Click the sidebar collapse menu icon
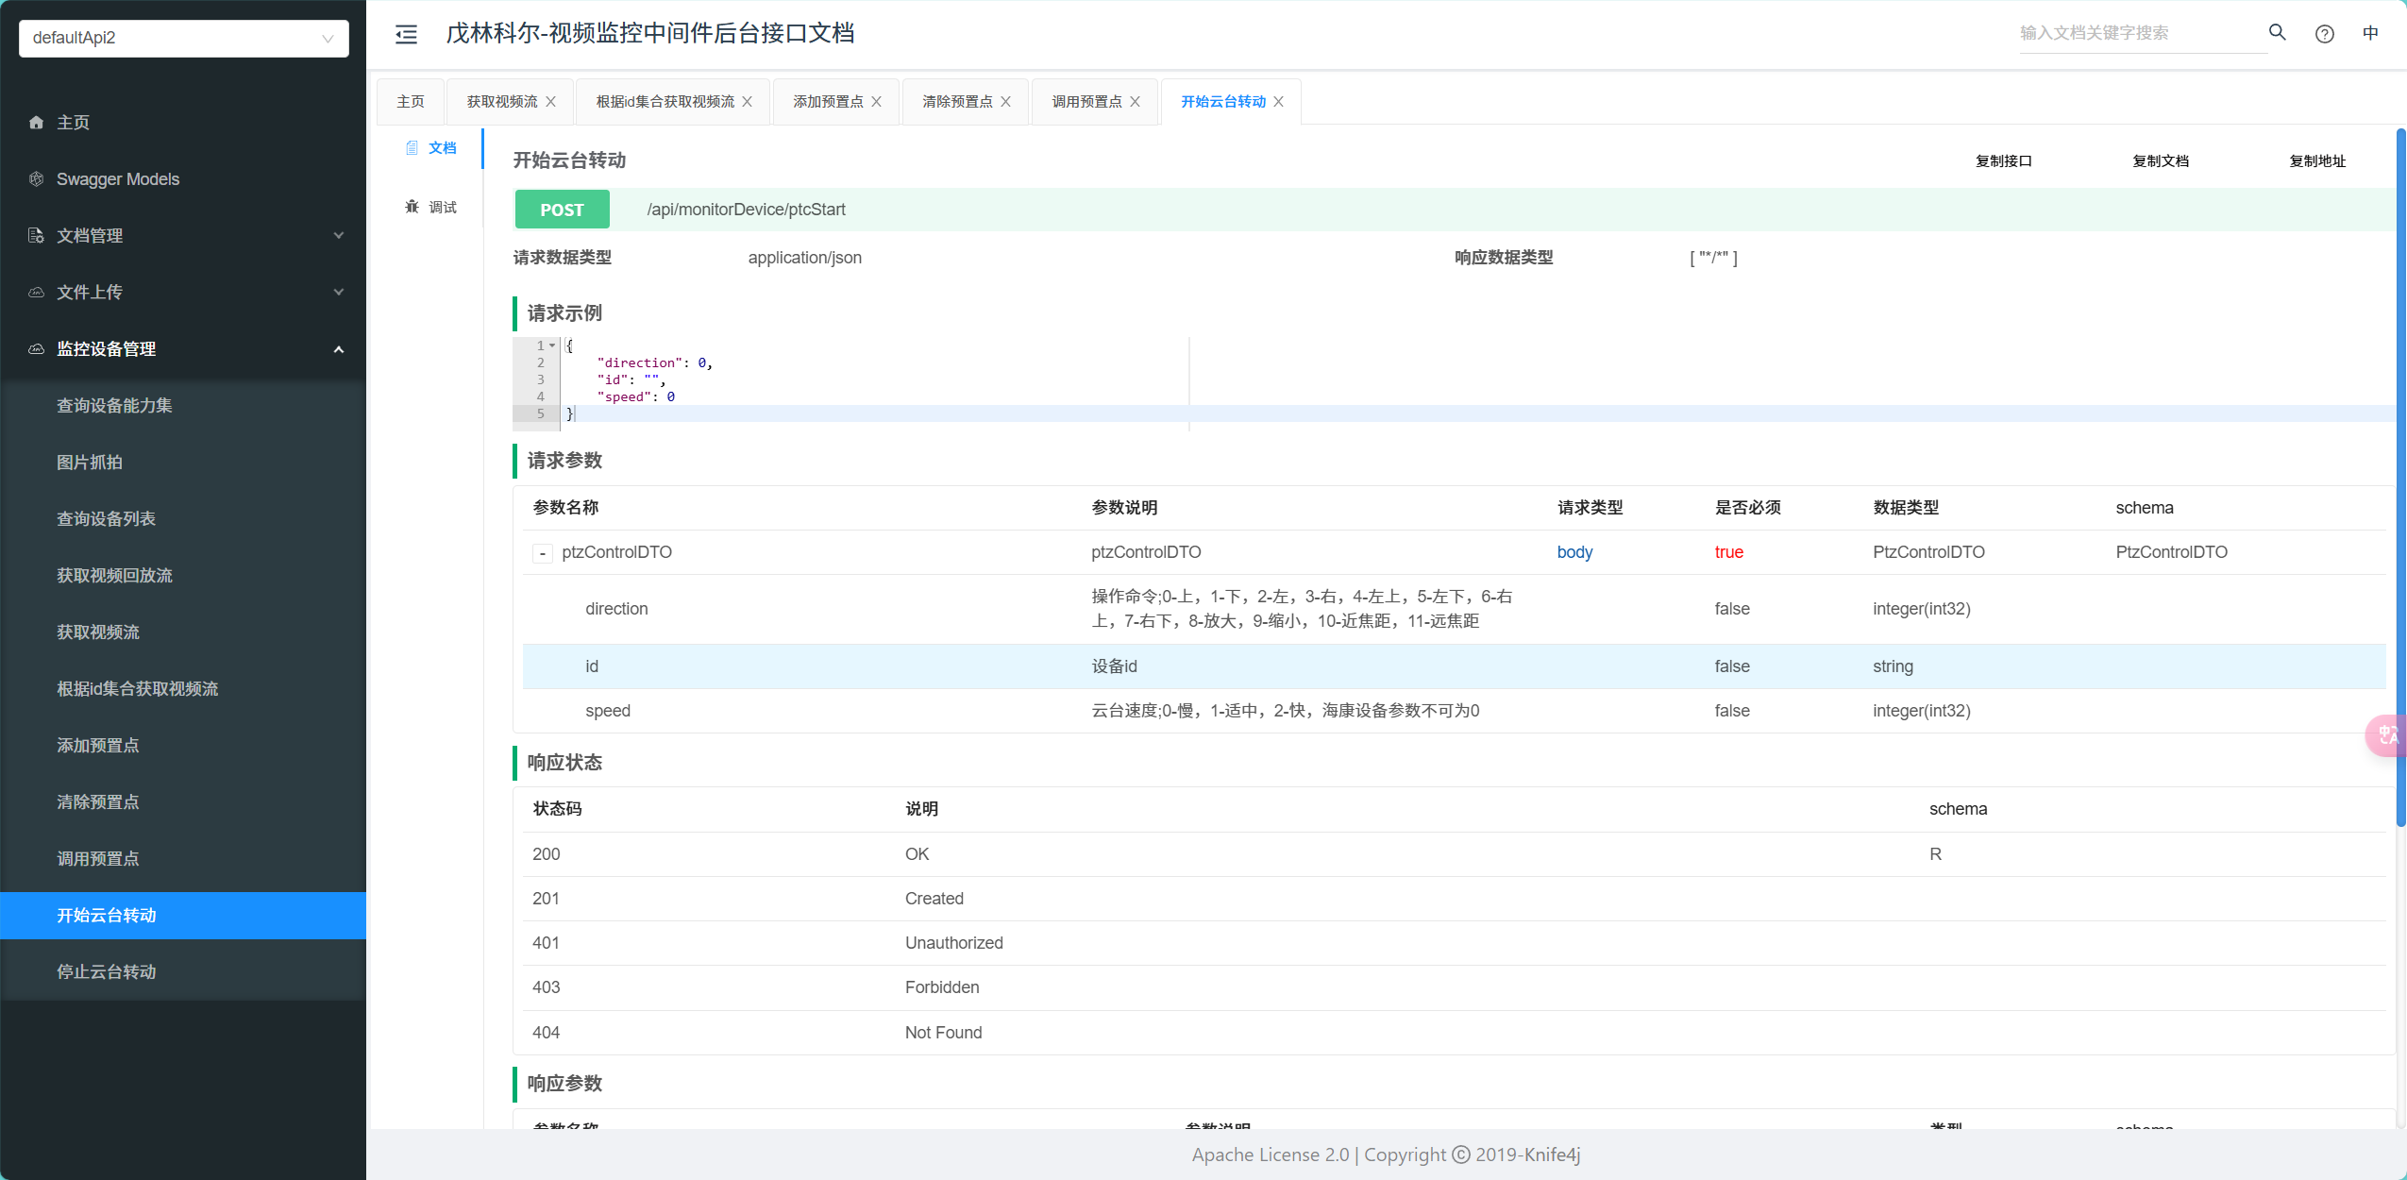2407x1180 pixels. pos(406,34)
